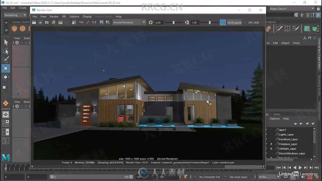
Task: Toggle the R flag on Fireplace_Layer
Action: click(271, 144)
